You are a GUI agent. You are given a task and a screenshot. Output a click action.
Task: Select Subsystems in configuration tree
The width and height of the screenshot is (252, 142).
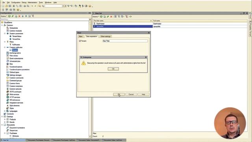pyautogui.click(x=14, y=28)
